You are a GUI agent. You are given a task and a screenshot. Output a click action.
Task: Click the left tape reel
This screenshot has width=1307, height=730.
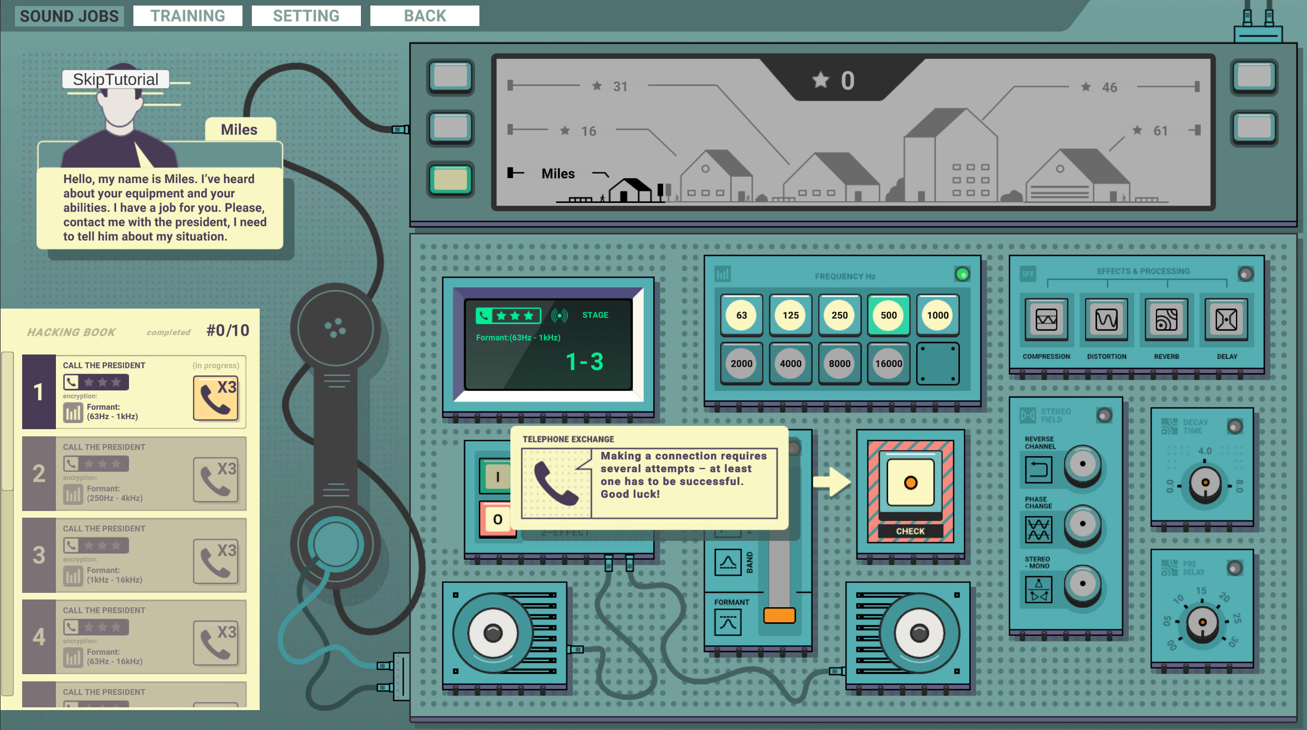point(493,633)
